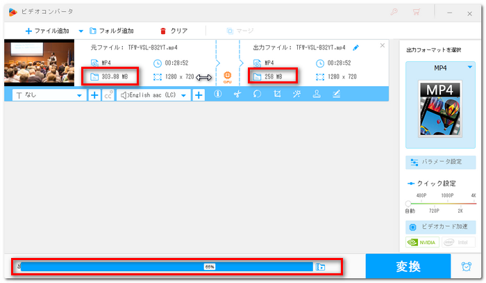Open the watermark stamp tool
The image size is (486, 283).
[317, 95]
